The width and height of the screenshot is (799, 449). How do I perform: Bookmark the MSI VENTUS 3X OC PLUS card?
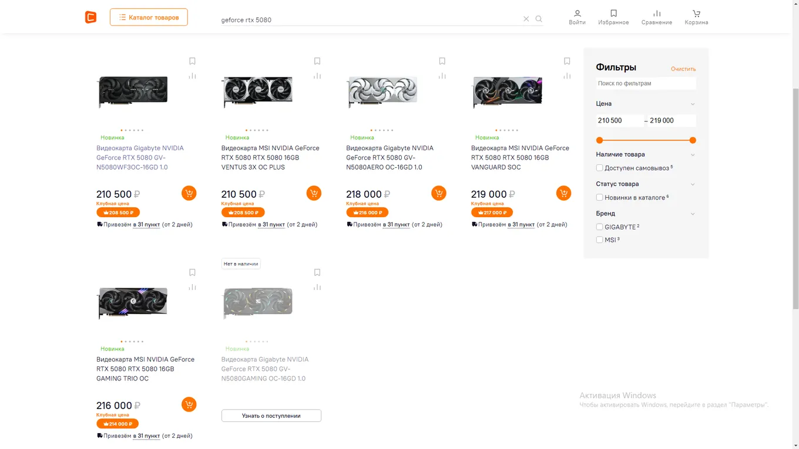tap(317, 61)
